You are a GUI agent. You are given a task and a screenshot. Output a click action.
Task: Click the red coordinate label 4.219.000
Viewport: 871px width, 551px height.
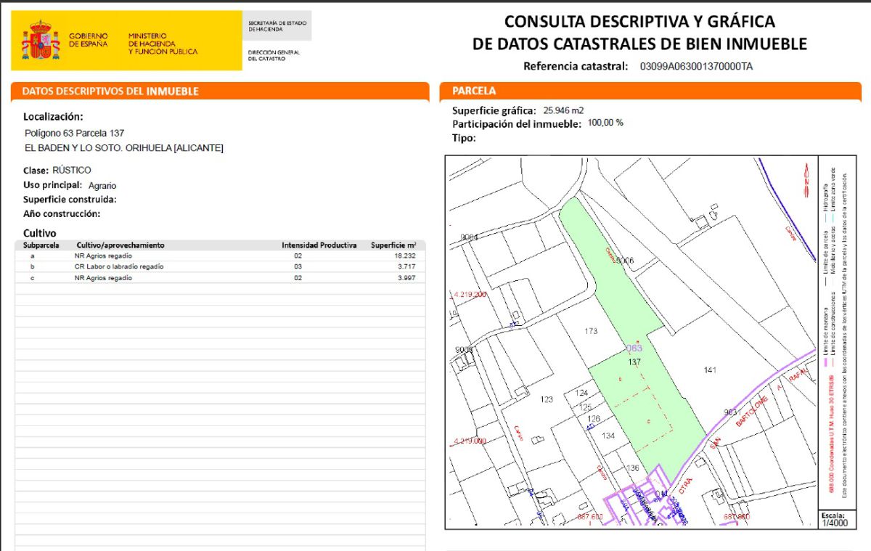click(471, 441)
